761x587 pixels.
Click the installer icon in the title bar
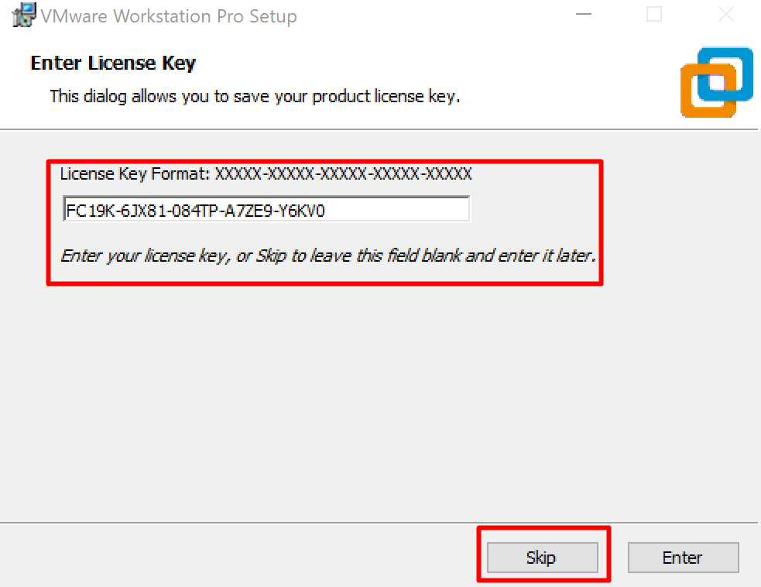click(x=22, y=15)
